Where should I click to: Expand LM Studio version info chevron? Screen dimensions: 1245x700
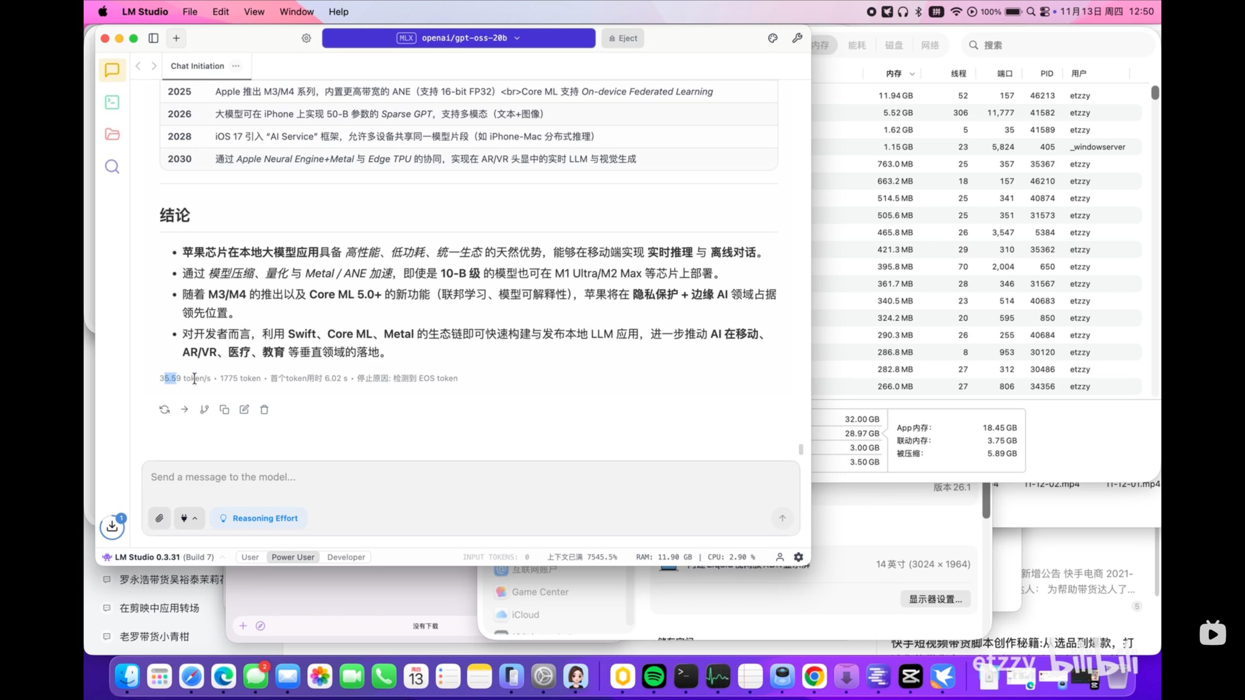[222, 557]
